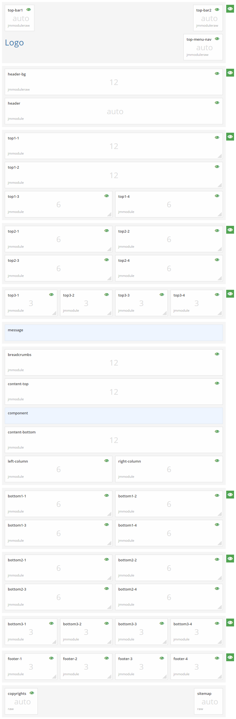Click the Logo link
Screen dimensions: 236x719
[14, 43]
